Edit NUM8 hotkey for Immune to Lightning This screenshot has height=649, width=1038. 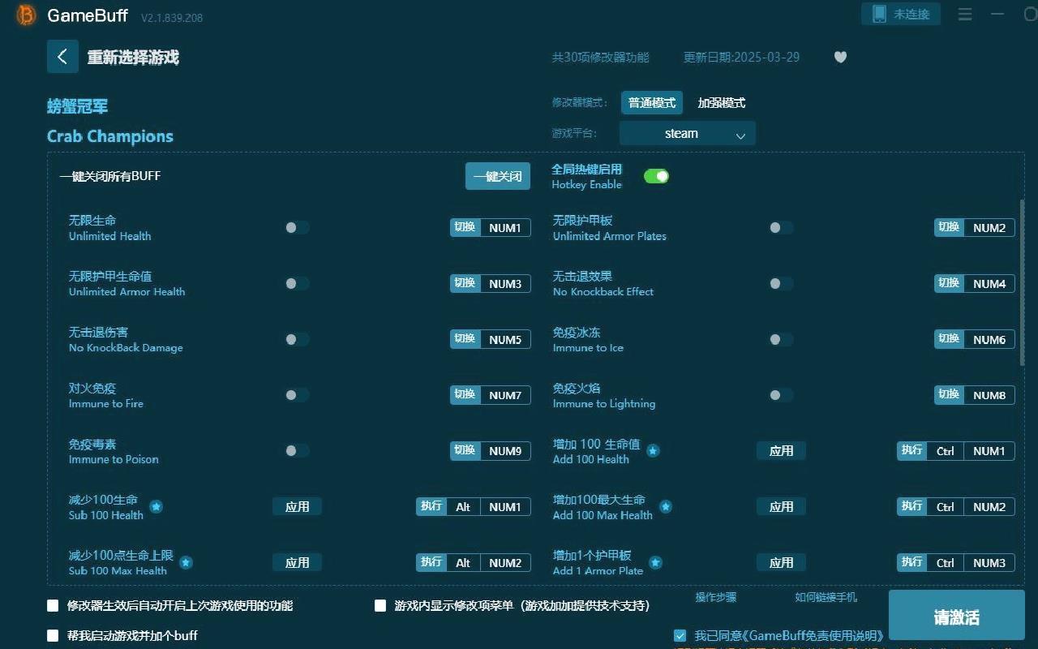989,395
